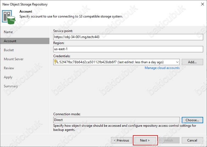Select the Apply step in sidebar

point(8,77)
